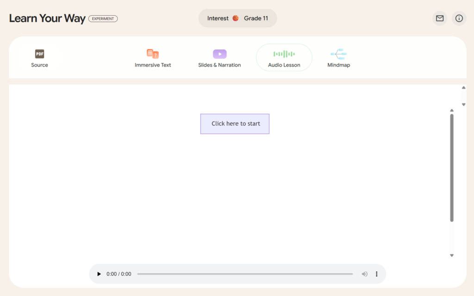Open the Source PDF icon
Image resolution: width=474 pixels, height=296 pixels.
[x=40, y=54]
